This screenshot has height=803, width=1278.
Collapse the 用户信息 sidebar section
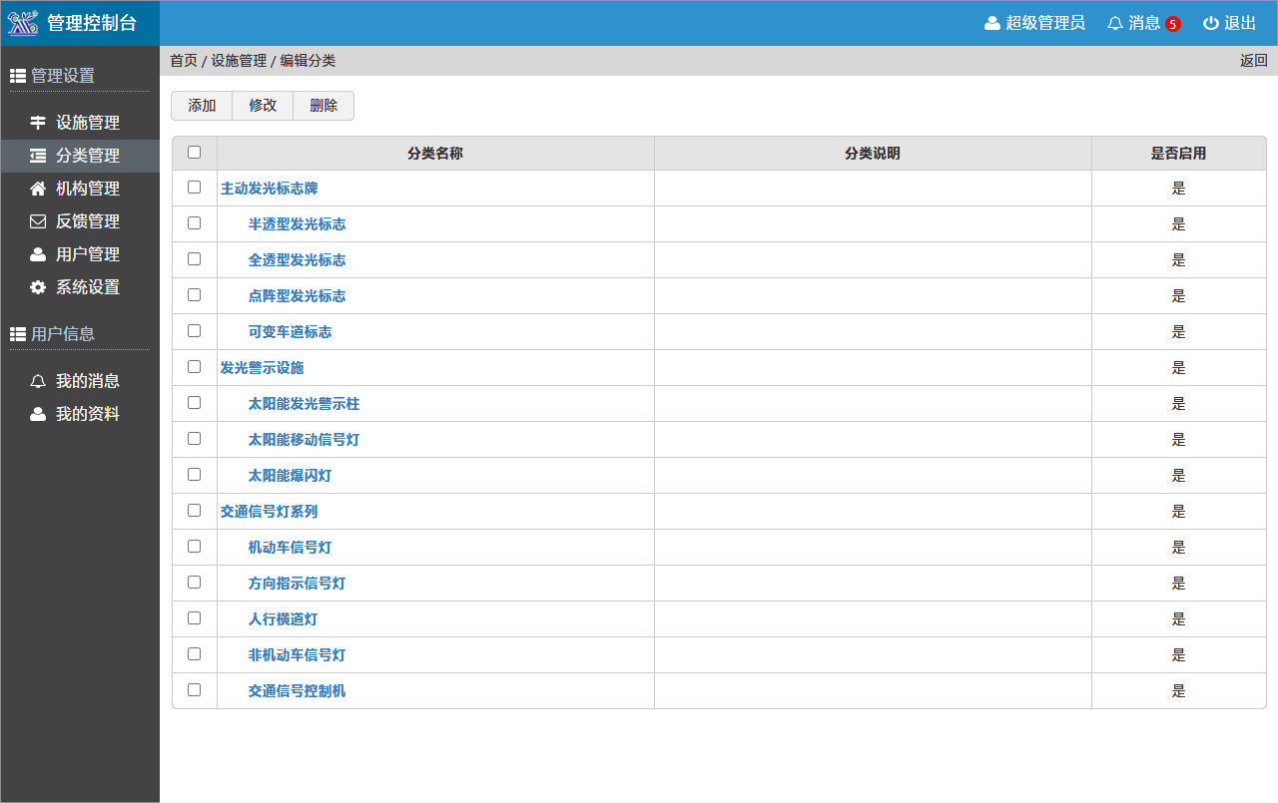(x=62, y=334)
